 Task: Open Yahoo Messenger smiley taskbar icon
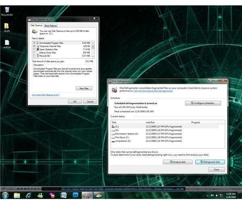pos(52,195)
